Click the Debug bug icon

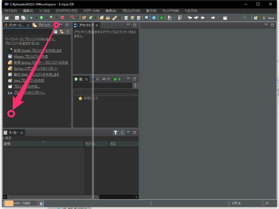tap(31, 18)
